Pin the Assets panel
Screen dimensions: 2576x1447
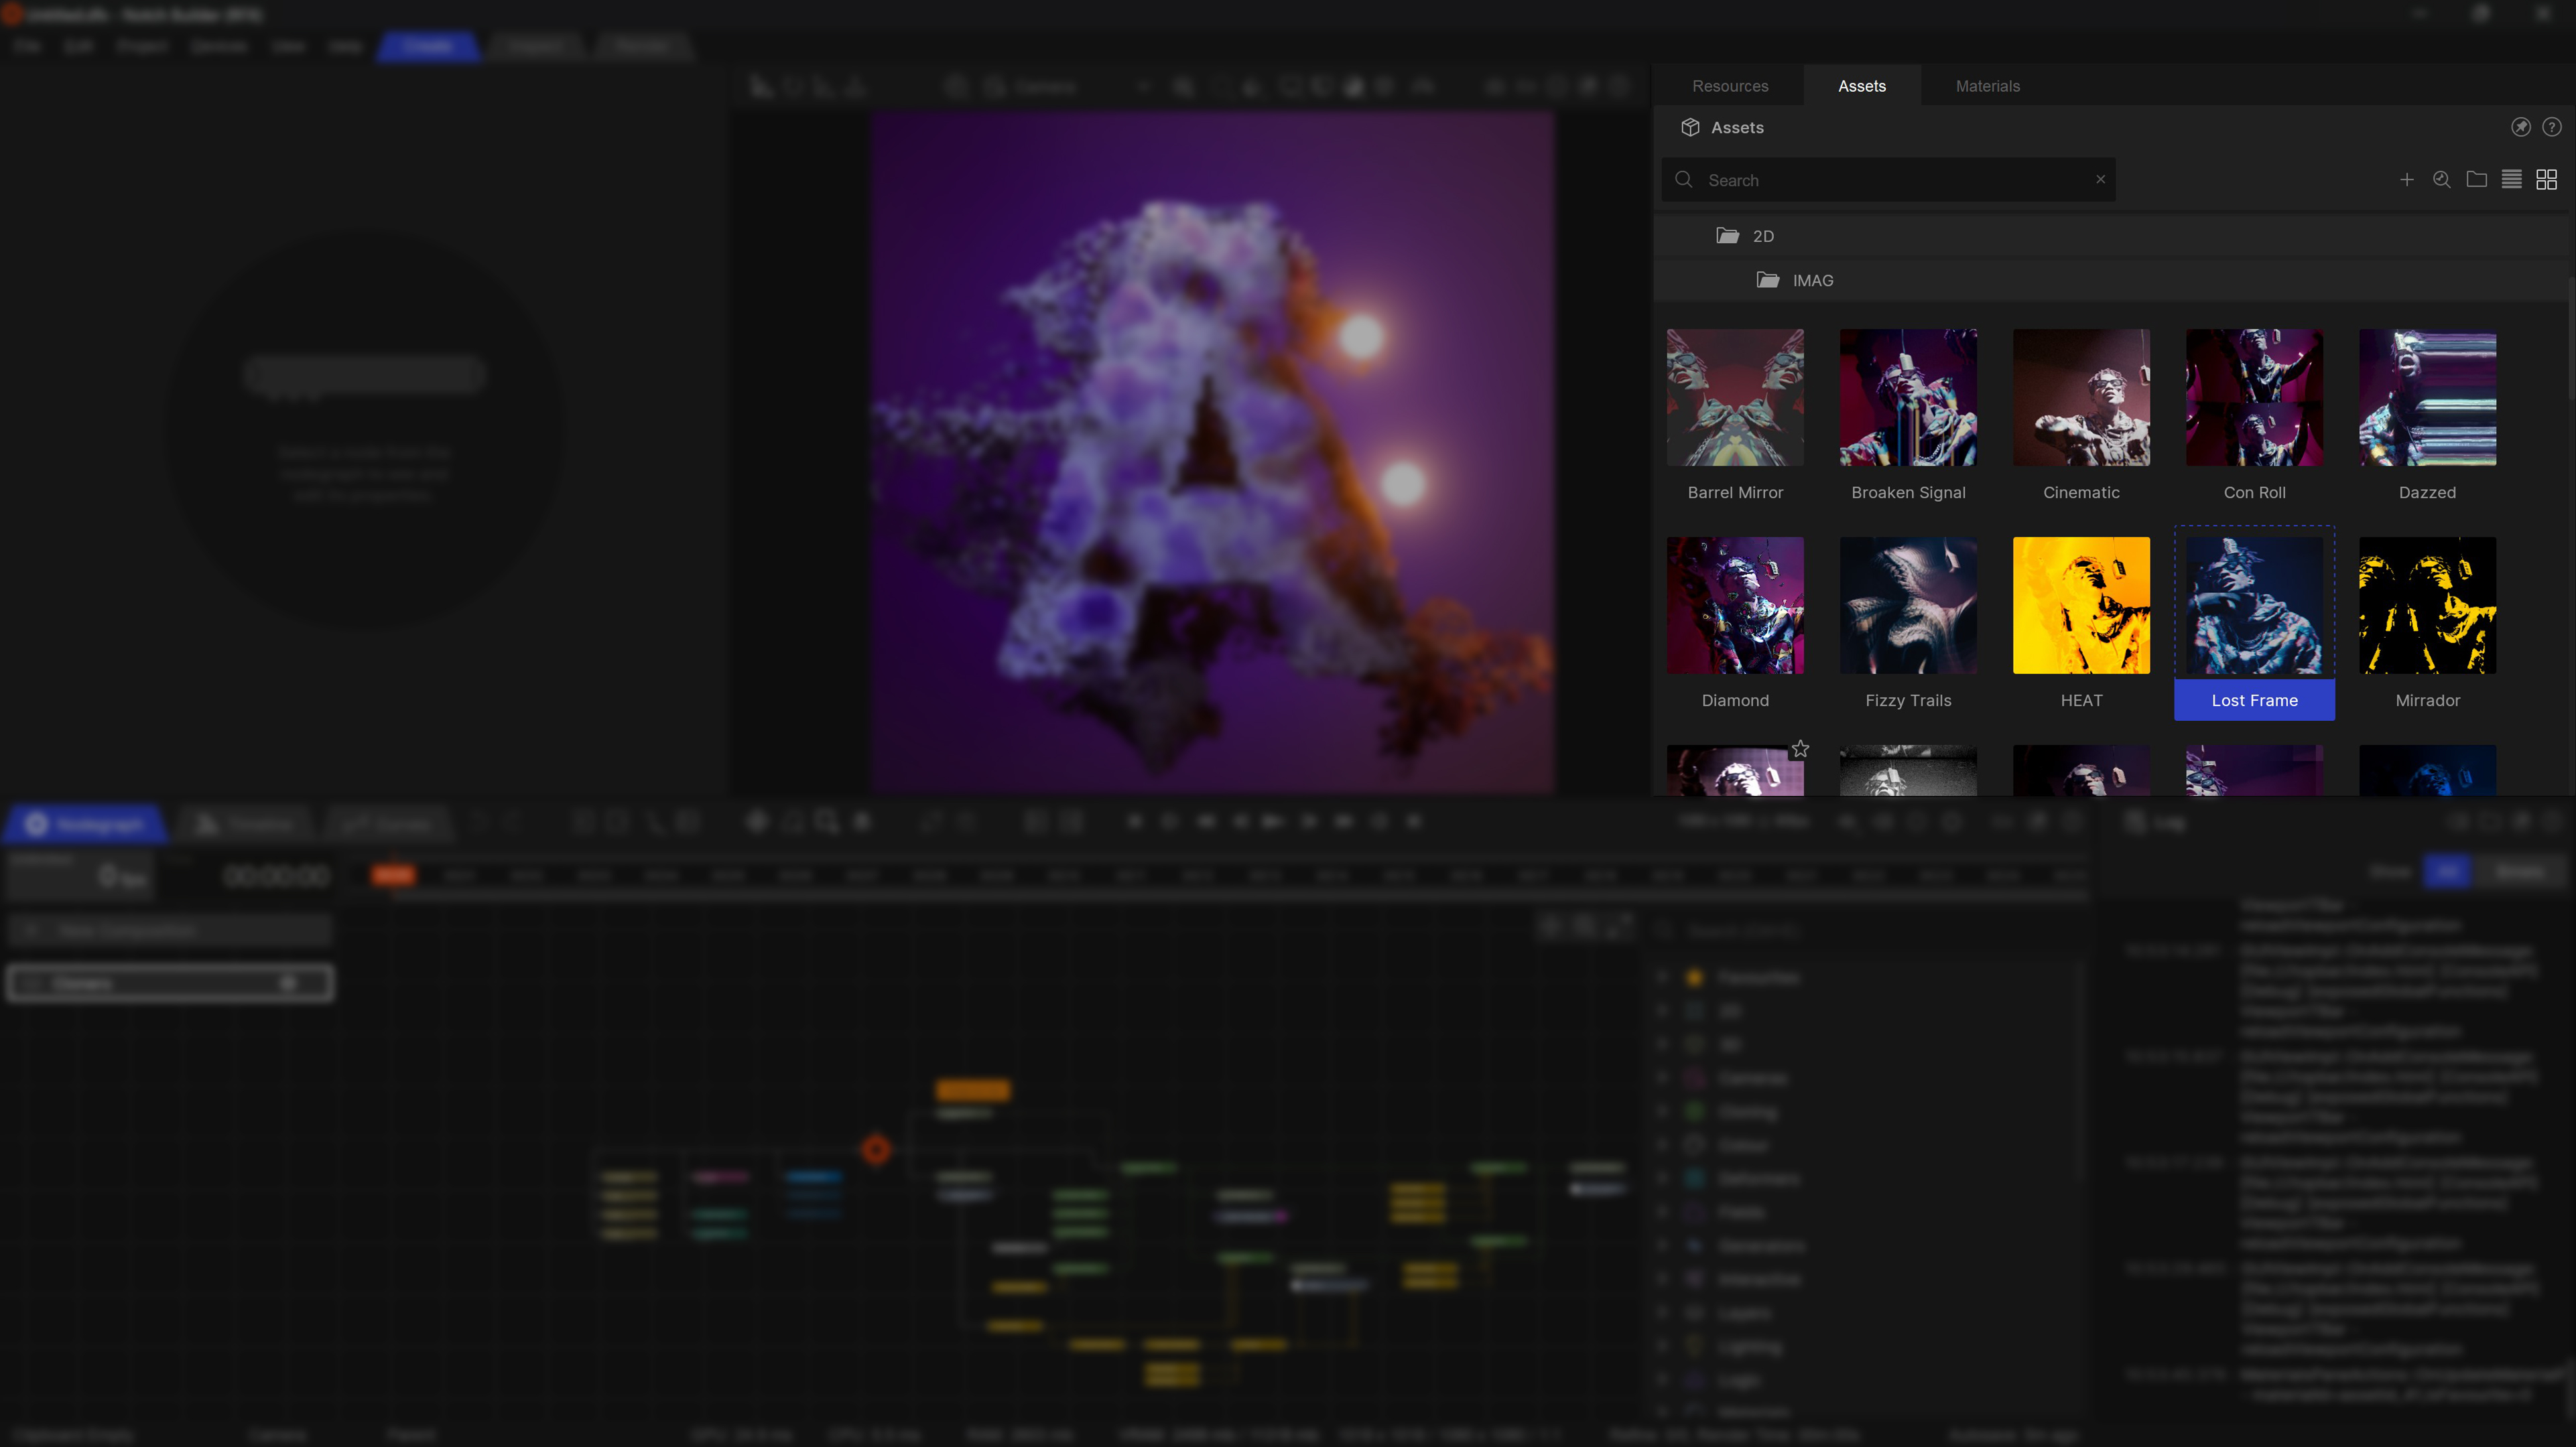(x=2520, y=127)
